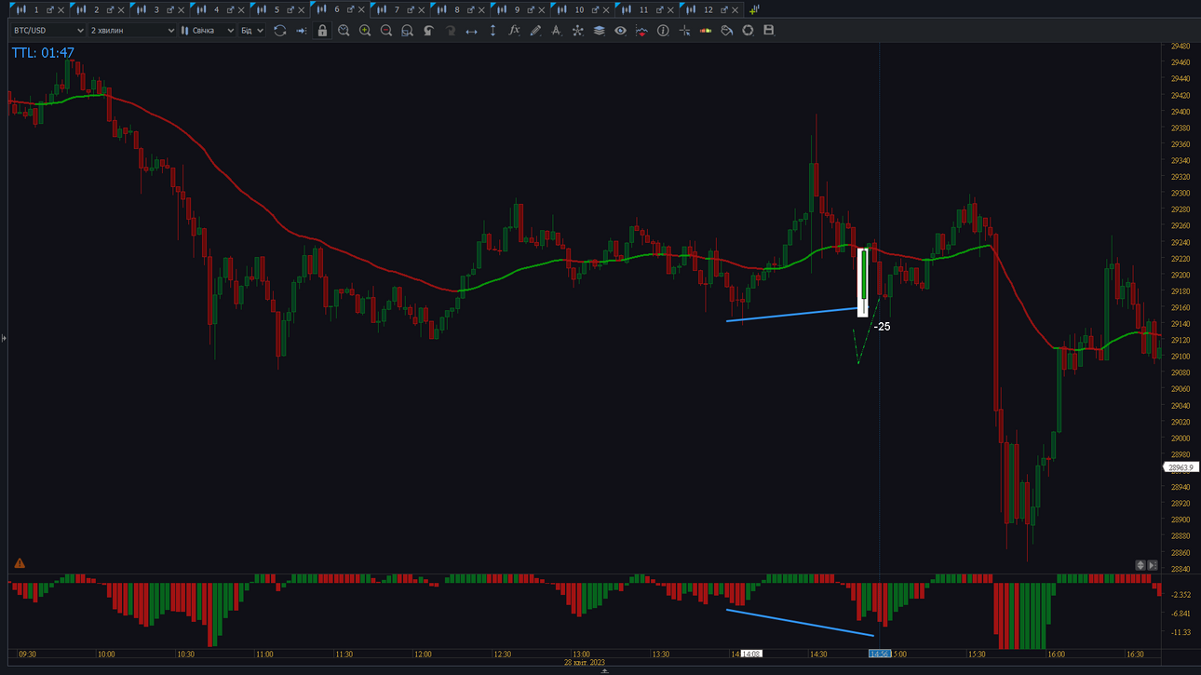Redo the action with the greyed forward arrow
The image size is (1201, 675).
pos(450,31)
